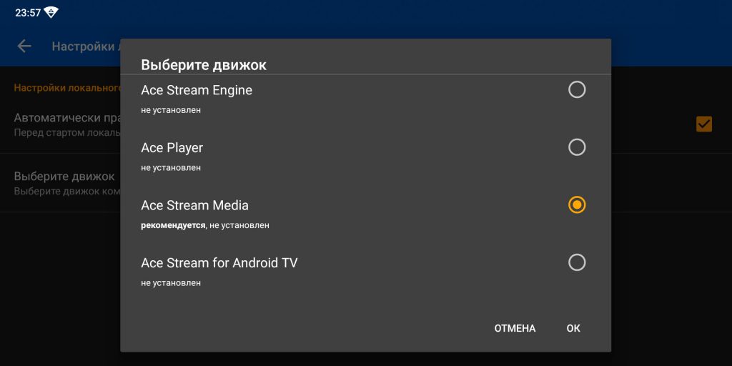Cancel the dialog with ОТМЕНА
Screen dimensions: 732x366
(x=515, y=328)
